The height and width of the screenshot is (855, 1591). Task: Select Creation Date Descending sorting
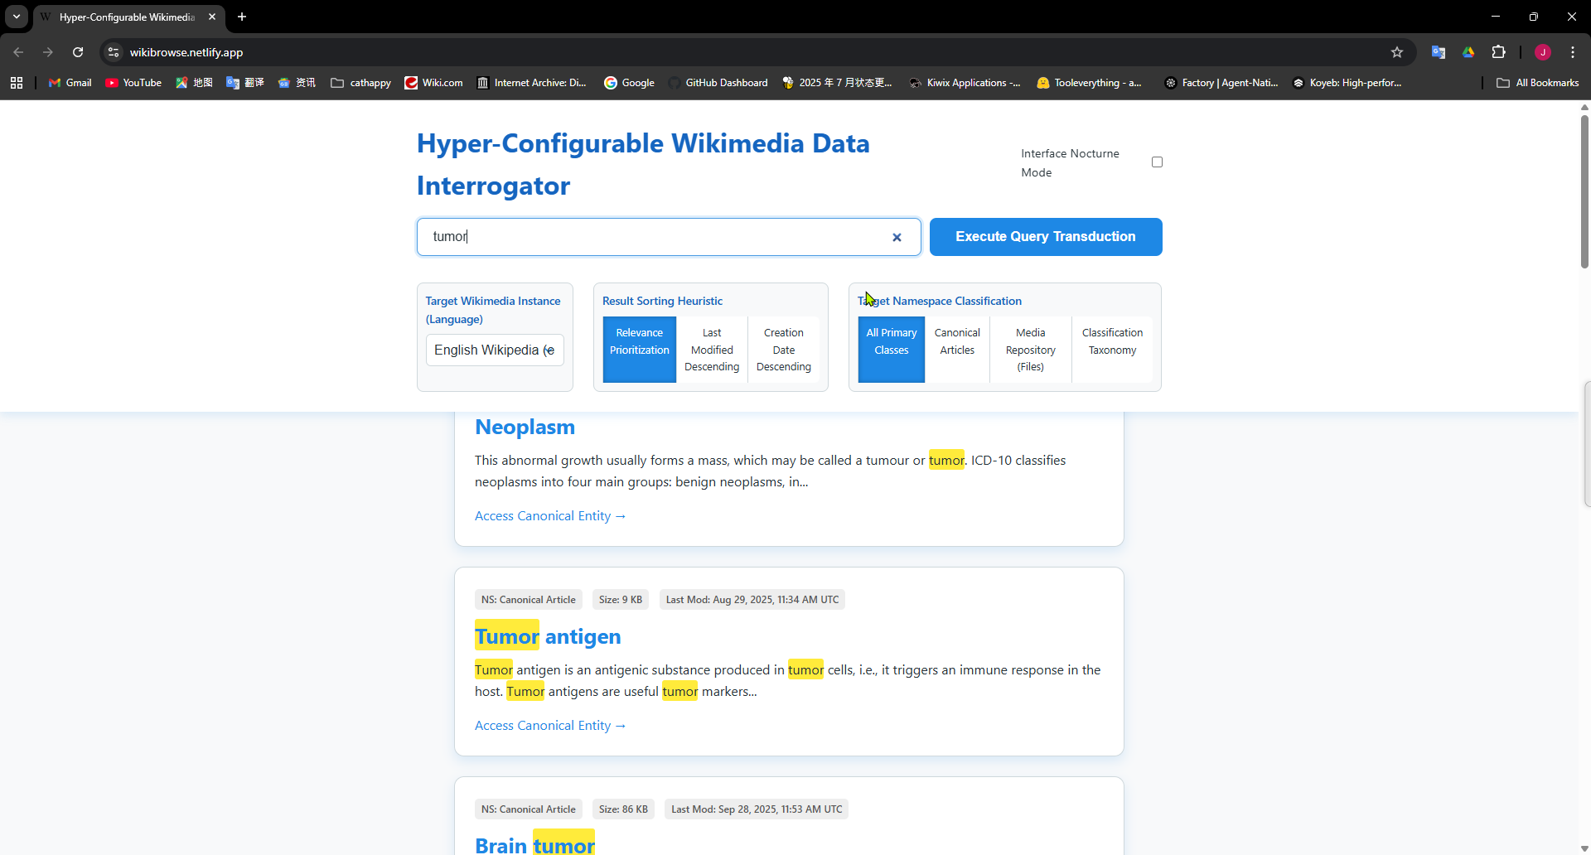pyautogui.click(x=783, y=349)
